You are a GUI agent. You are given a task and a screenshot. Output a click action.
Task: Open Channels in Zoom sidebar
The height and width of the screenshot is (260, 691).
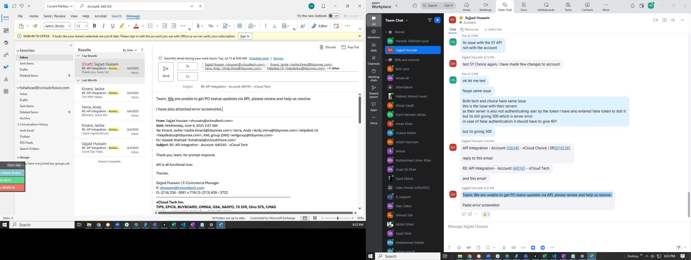click(x=374, y=60)
